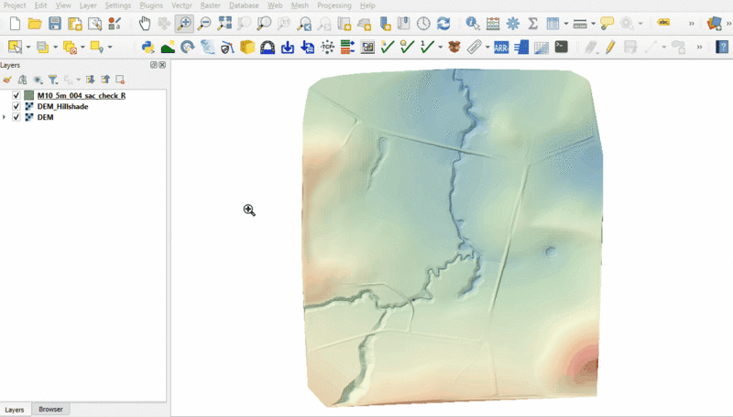Open the Select Features dropdown arrow

(28, 47)
